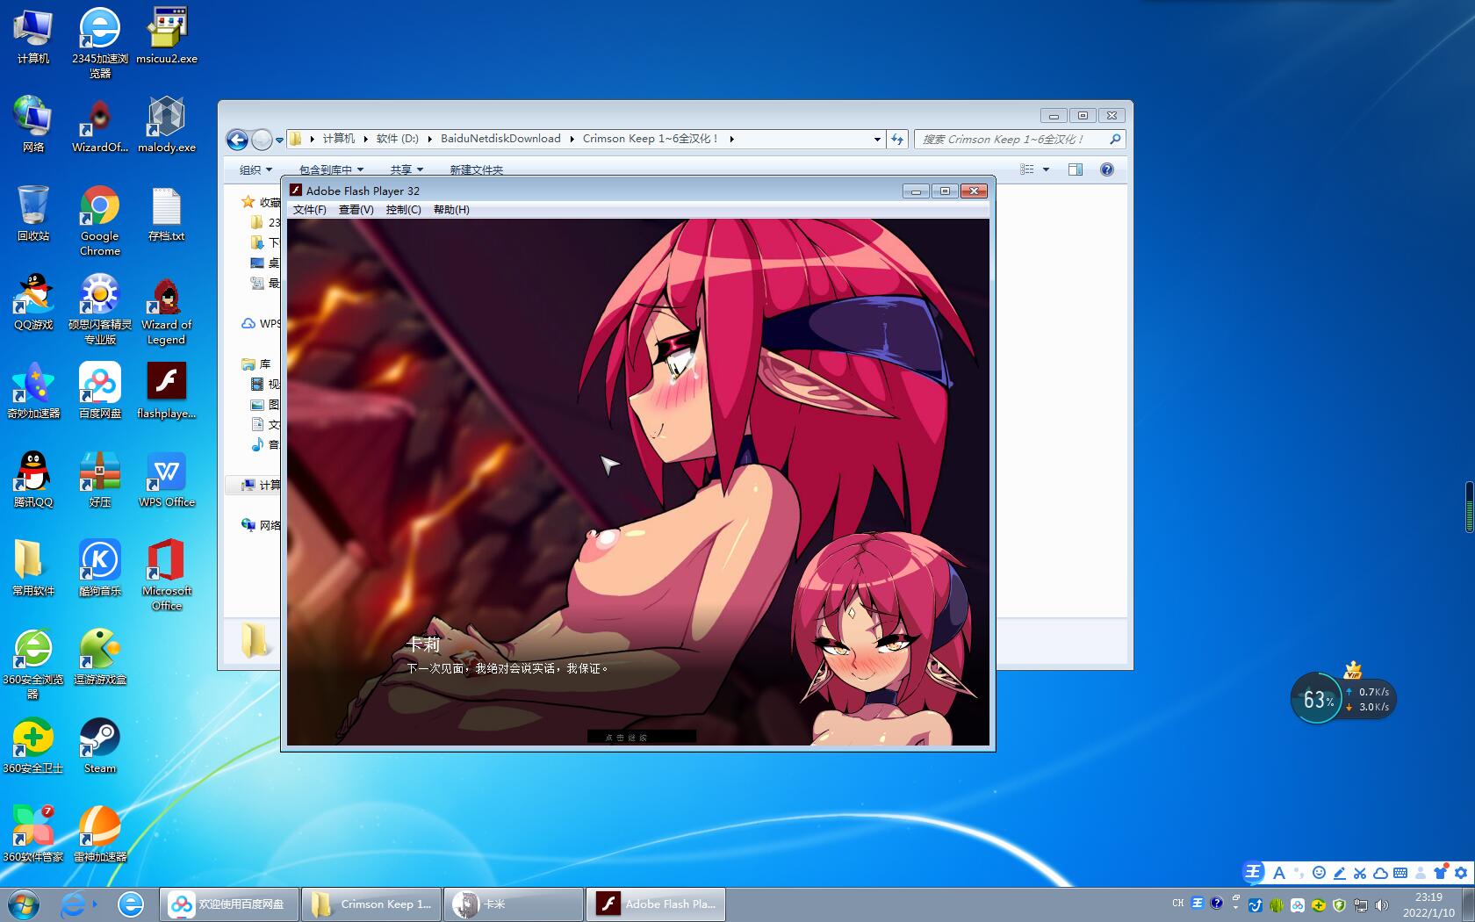Open the 包含到库中 dropdown menu
1475x922 pixels.
331,169
